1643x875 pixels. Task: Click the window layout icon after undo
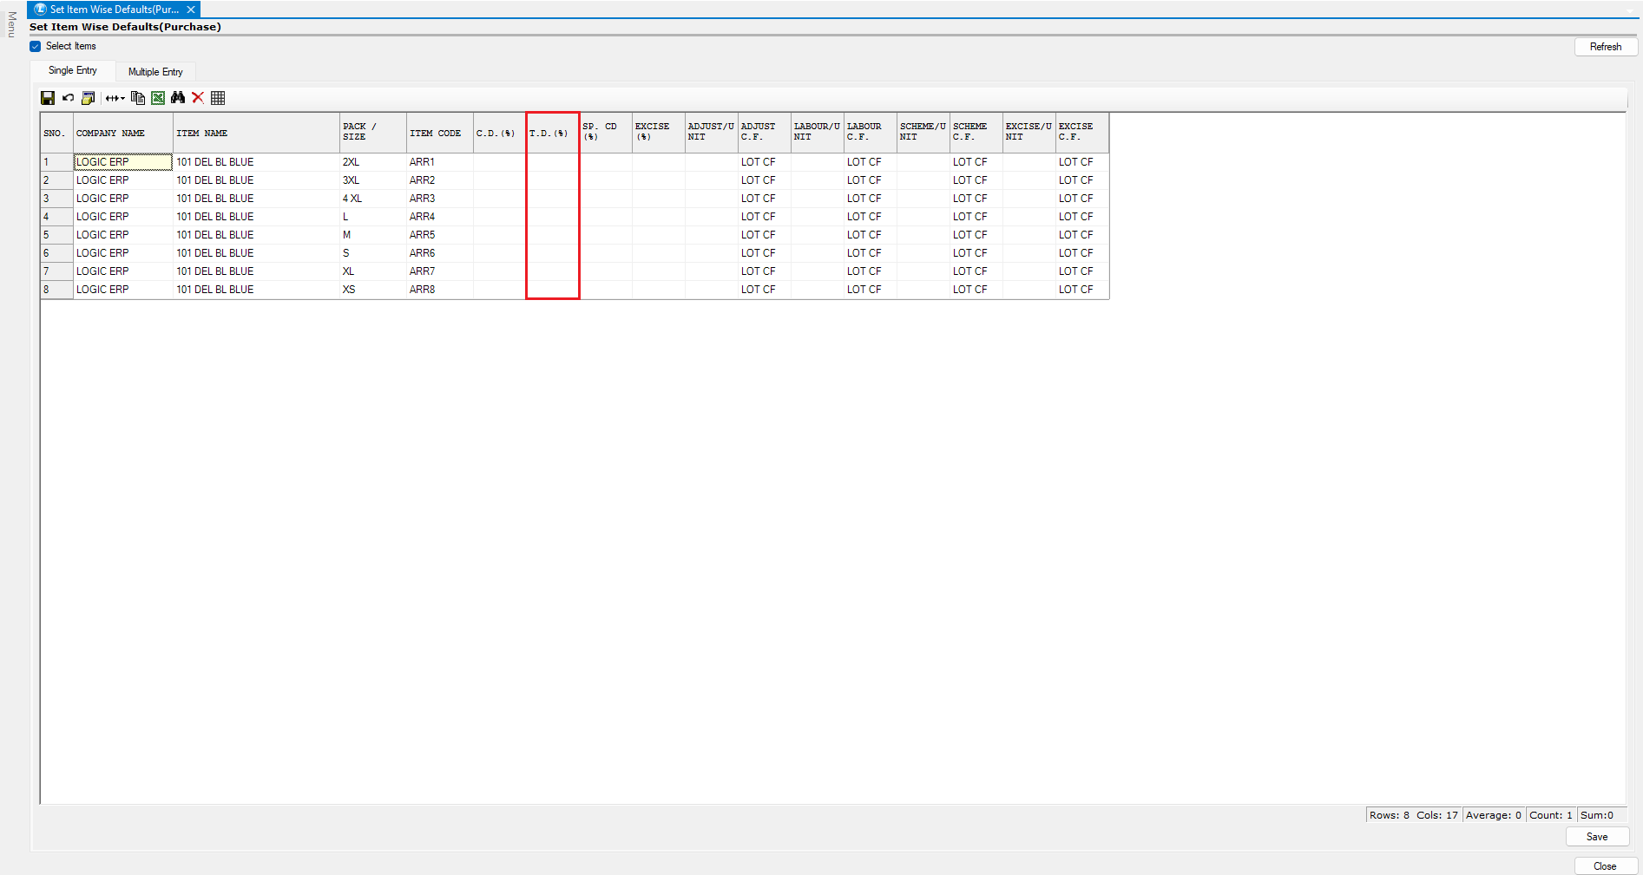pyautogui.click(x=88, y=98)
